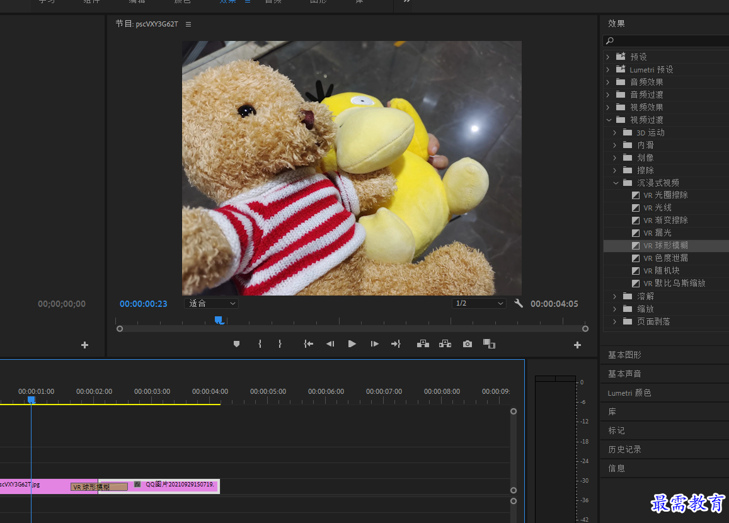
Task: Expand the Lumetri 预设 folder
Action: (x=608, y=69)
